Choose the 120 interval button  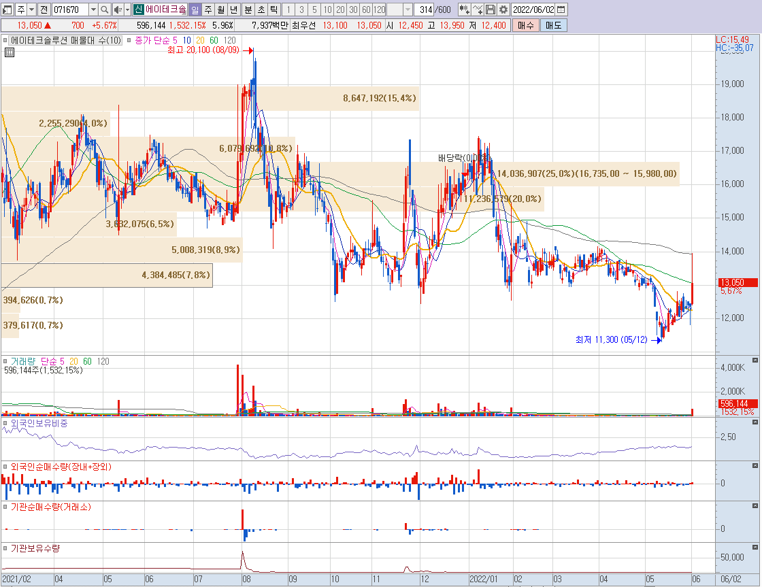[380, 10]
